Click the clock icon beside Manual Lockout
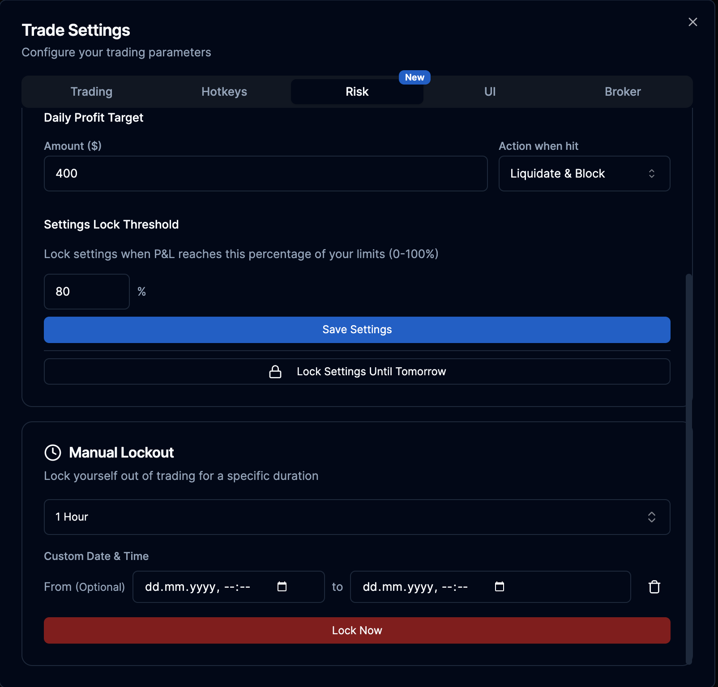Viewport: 718px width, 687px height. click(x=53, y=452)
